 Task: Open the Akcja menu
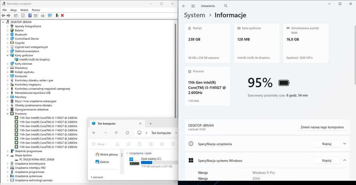[14, 10]
